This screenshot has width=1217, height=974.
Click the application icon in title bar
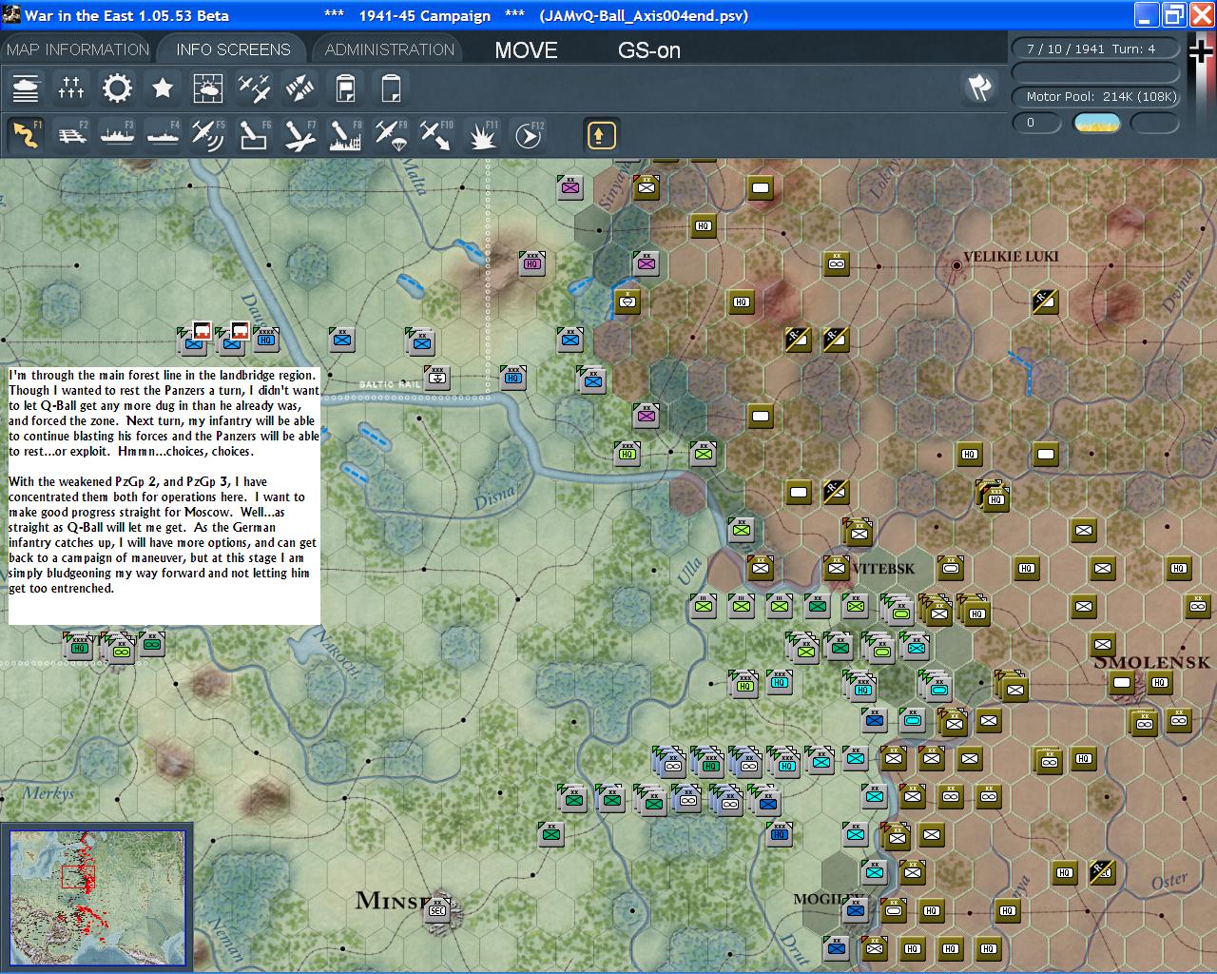click(x=10, y=15)
